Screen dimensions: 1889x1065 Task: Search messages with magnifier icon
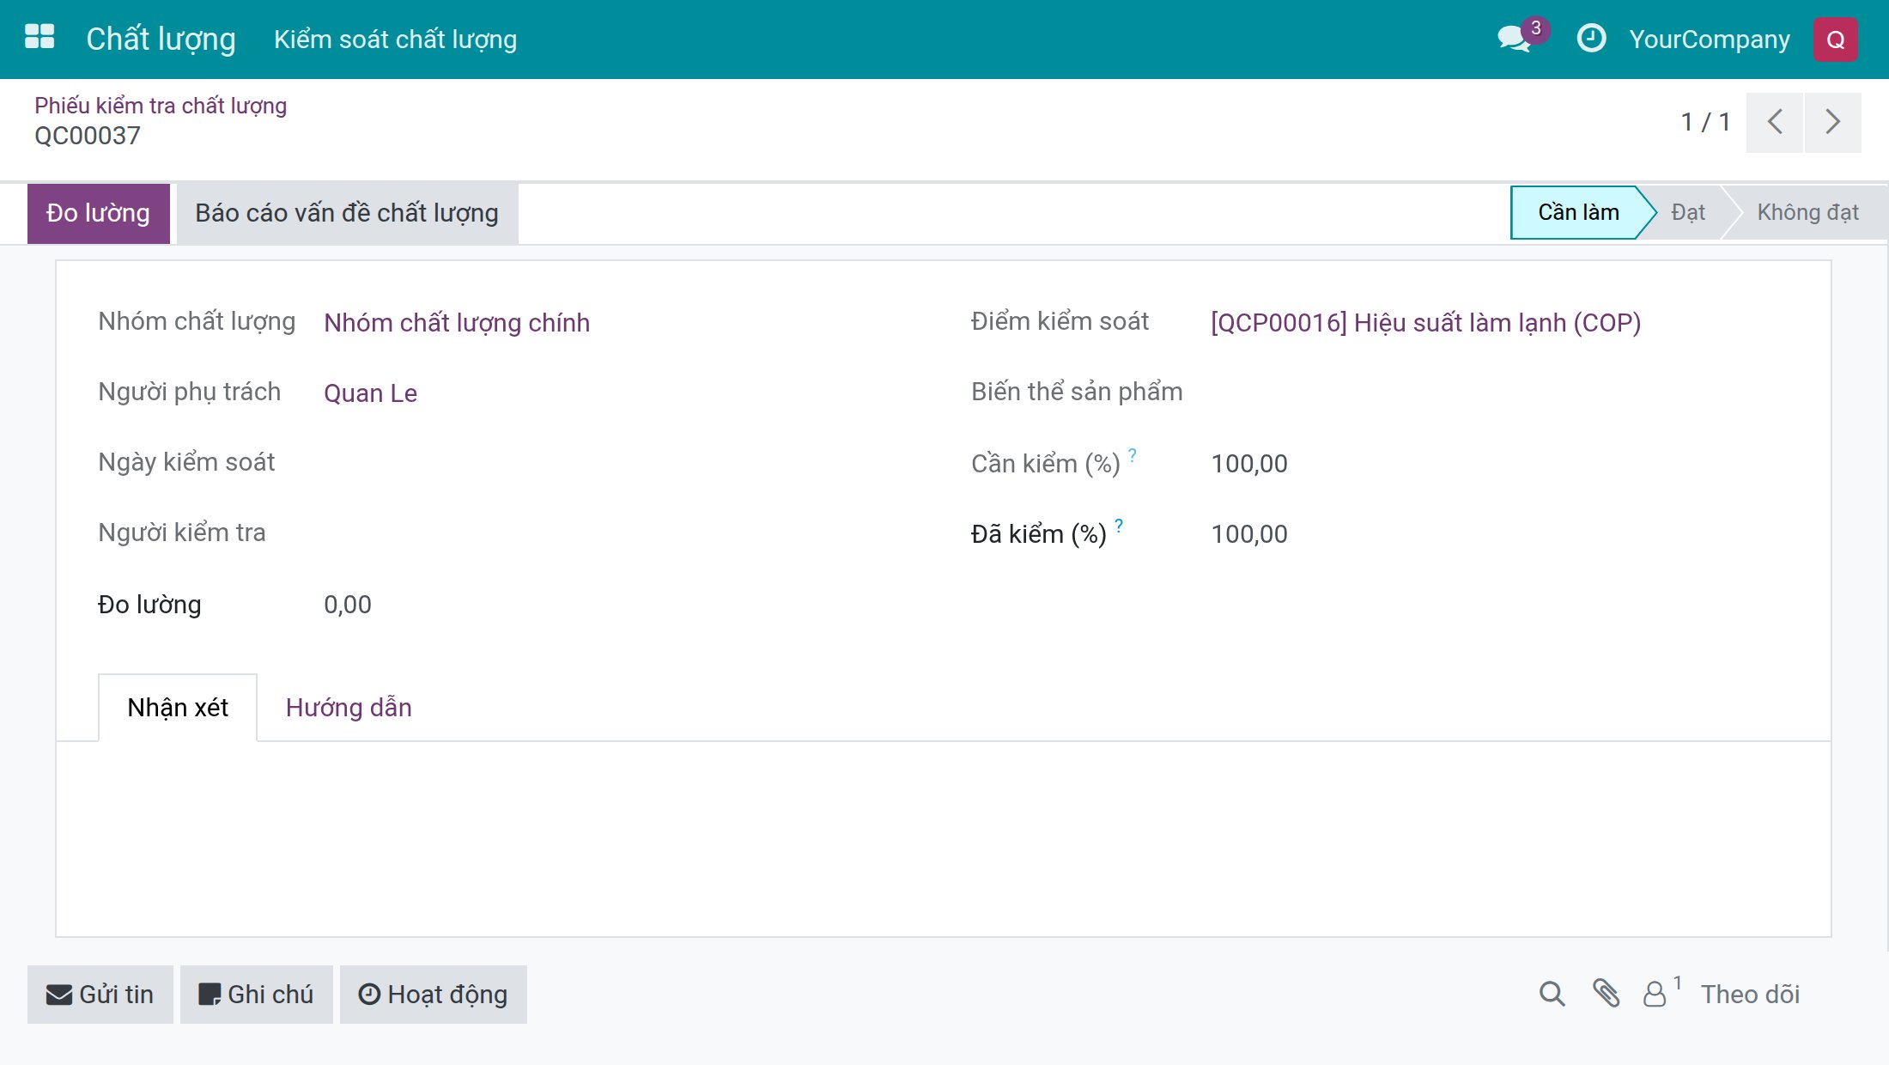(1552, 994)
